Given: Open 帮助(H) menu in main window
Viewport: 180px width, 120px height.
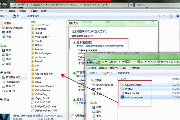Looking at the screenshot, I should point(45,11).
